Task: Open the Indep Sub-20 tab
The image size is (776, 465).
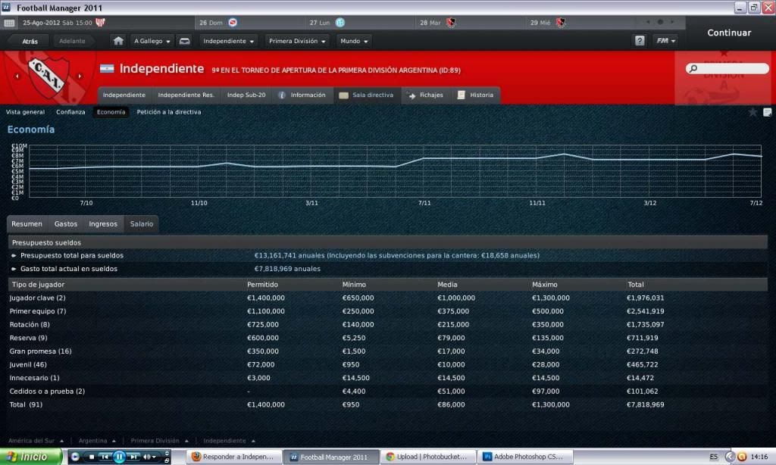Action: [246, 95]
